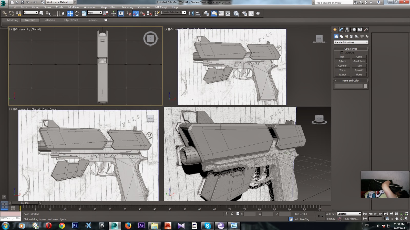This screenshot has width=410, height=230.
Task: Click the Cylinder primitive button
Action: 342,66
